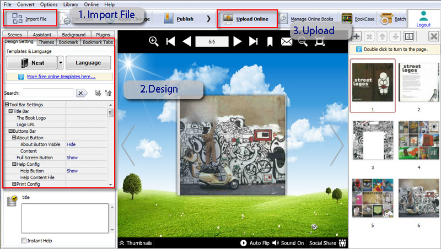Click Full Screen Button value Show
The height and width of the screenshot is (249, 441).
pyautogui.click(x=72, y=158)
